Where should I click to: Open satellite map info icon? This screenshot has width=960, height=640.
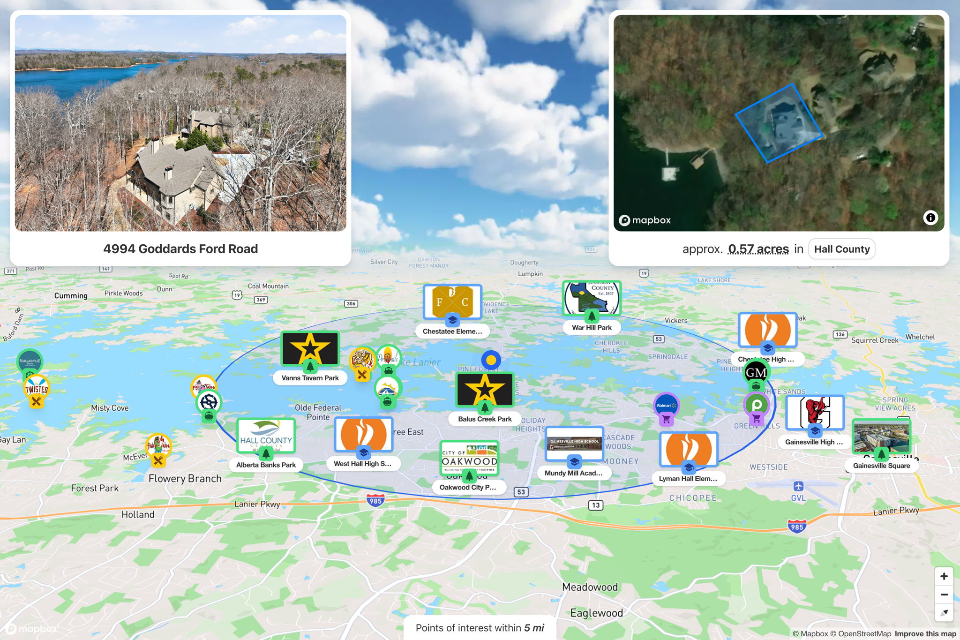930,218
